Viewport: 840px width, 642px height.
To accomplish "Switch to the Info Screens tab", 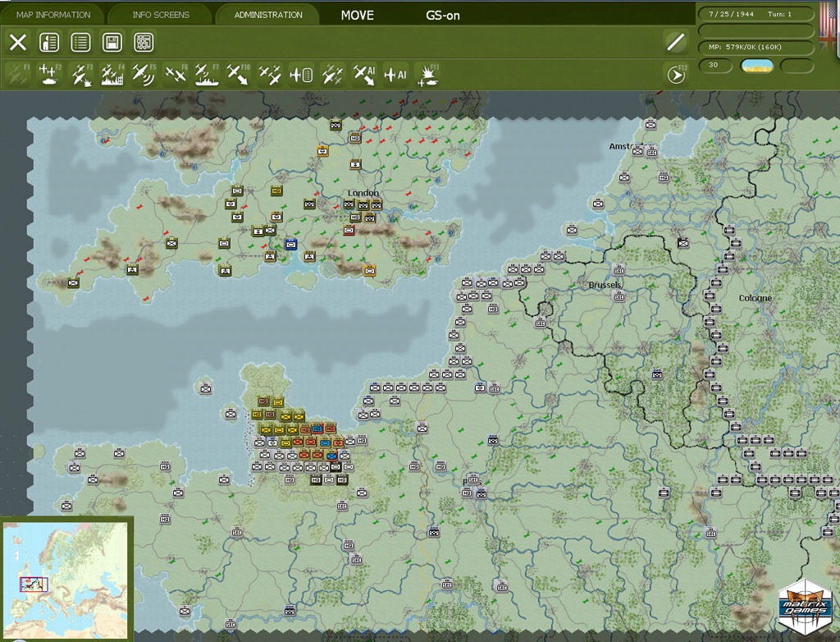I will (x=161, y=15).
